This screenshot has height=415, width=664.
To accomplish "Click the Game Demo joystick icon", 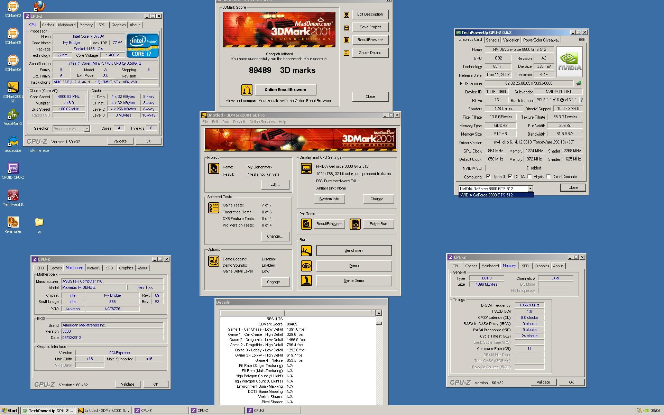I will [x=306, y=280].
